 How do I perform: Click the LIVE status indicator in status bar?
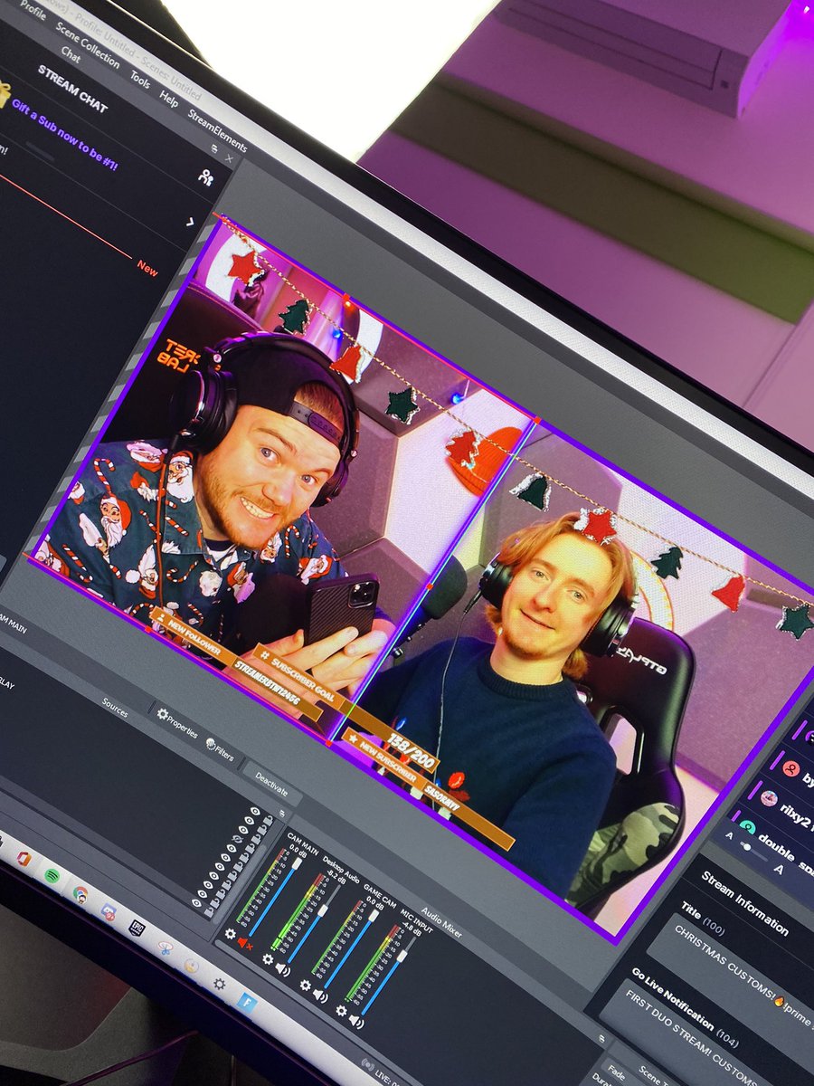pos(383,1073)
